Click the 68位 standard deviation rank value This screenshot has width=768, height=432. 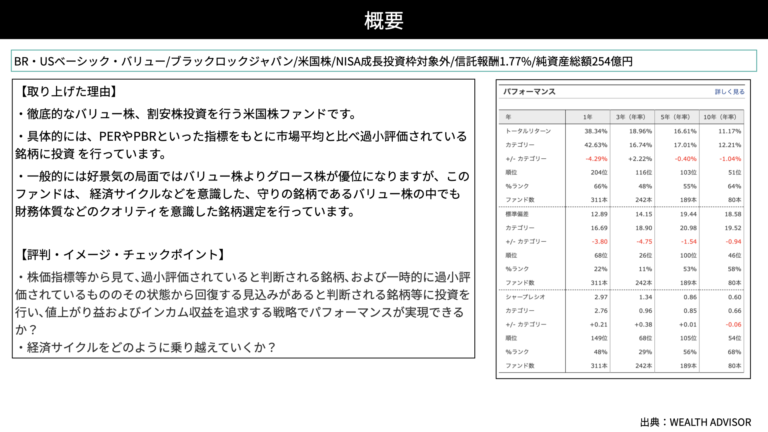(601, 255)
